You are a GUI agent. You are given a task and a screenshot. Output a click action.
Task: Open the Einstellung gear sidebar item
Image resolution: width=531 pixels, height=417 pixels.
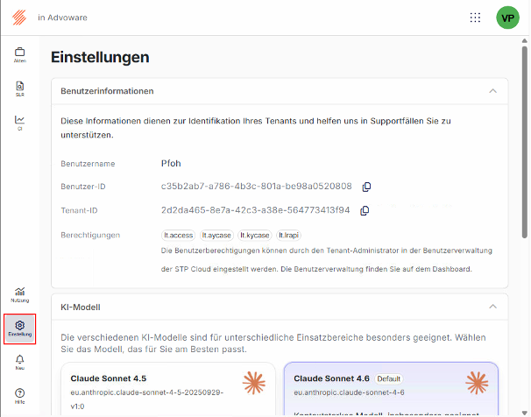click(19, 329)
